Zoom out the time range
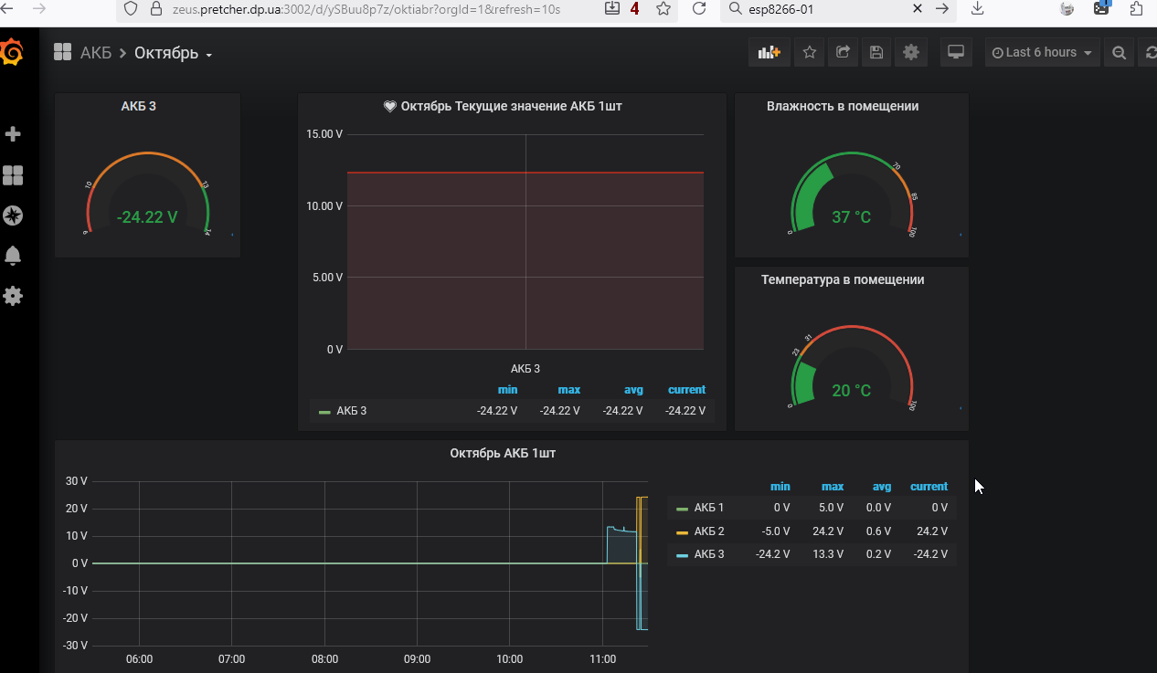Image resolution: width=1157 pixels, height=673 pixels. (x=1119, y=53)
